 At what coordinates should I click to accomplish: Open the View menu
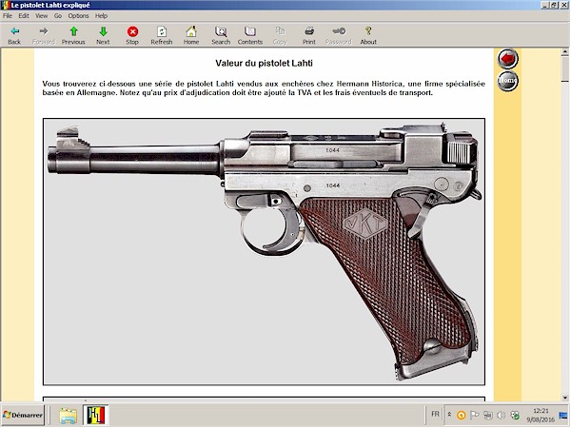point(41,15)
